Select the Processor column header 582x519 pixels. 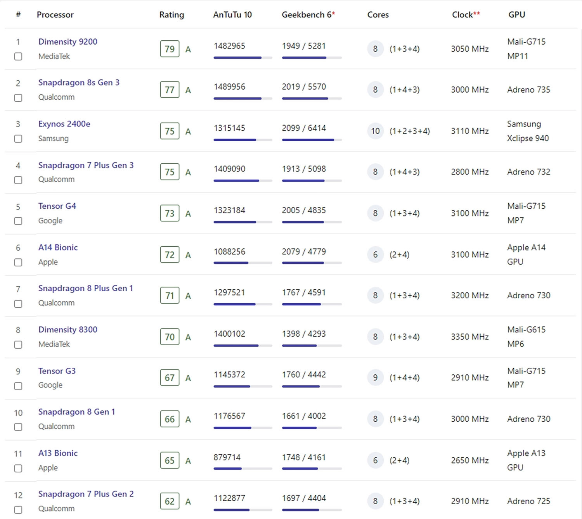(x=55, y=15)
